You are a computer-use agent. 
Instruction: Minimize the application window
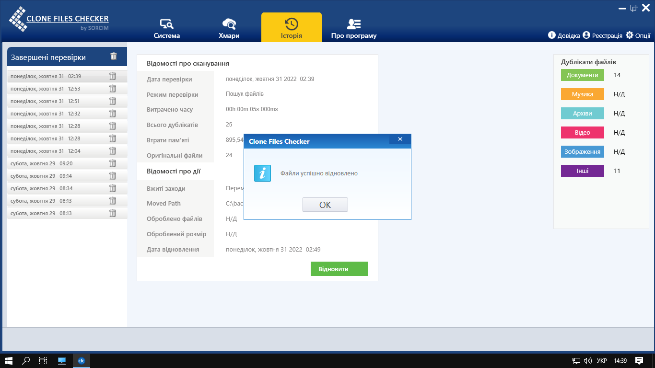(622, 8)
